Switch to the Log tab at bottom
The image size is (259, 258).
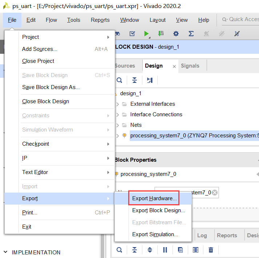202,235
